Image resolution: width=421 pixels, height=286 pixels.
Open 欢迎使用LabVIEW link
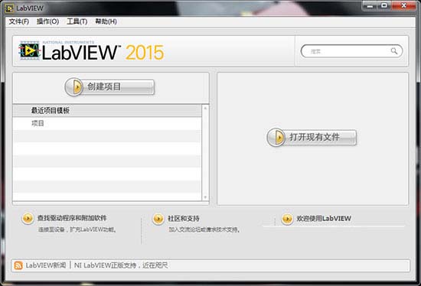324,219
